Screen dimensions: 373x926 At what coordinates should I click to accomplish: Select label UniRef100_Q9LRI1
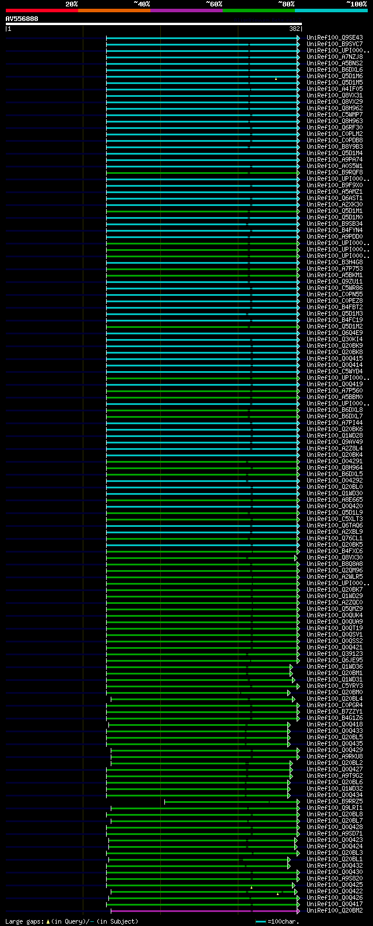(335, 808)
